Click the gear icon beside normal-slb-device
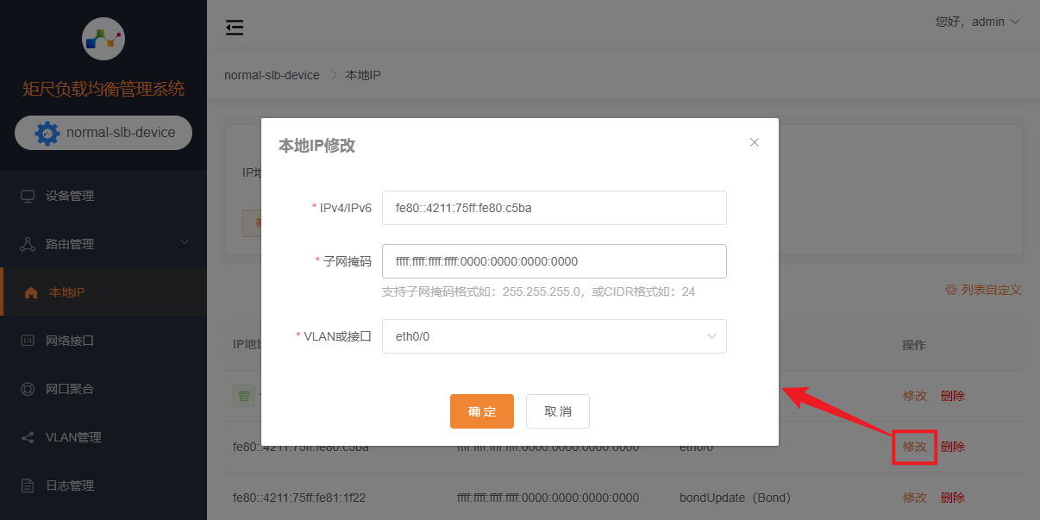Image resolution: width=1040 pixels, height=520 pixels. [x=47, y=133]
